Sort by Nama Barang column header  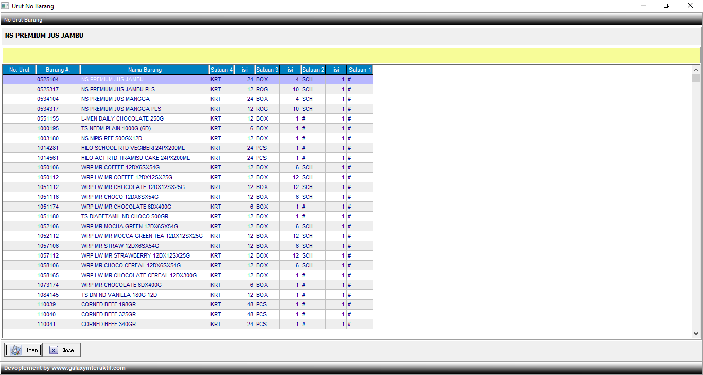[x=145, y=70]
